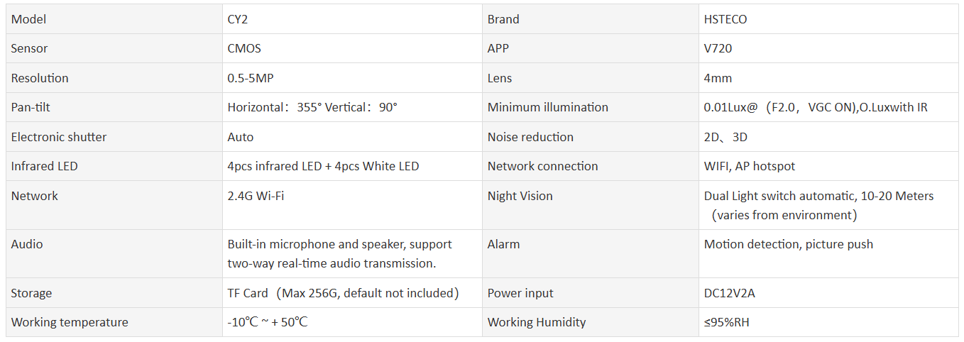The width and height of the screenshot is (964, 342).
Task: Select the ≤95%RH humidity value
Action: point(726,322)
